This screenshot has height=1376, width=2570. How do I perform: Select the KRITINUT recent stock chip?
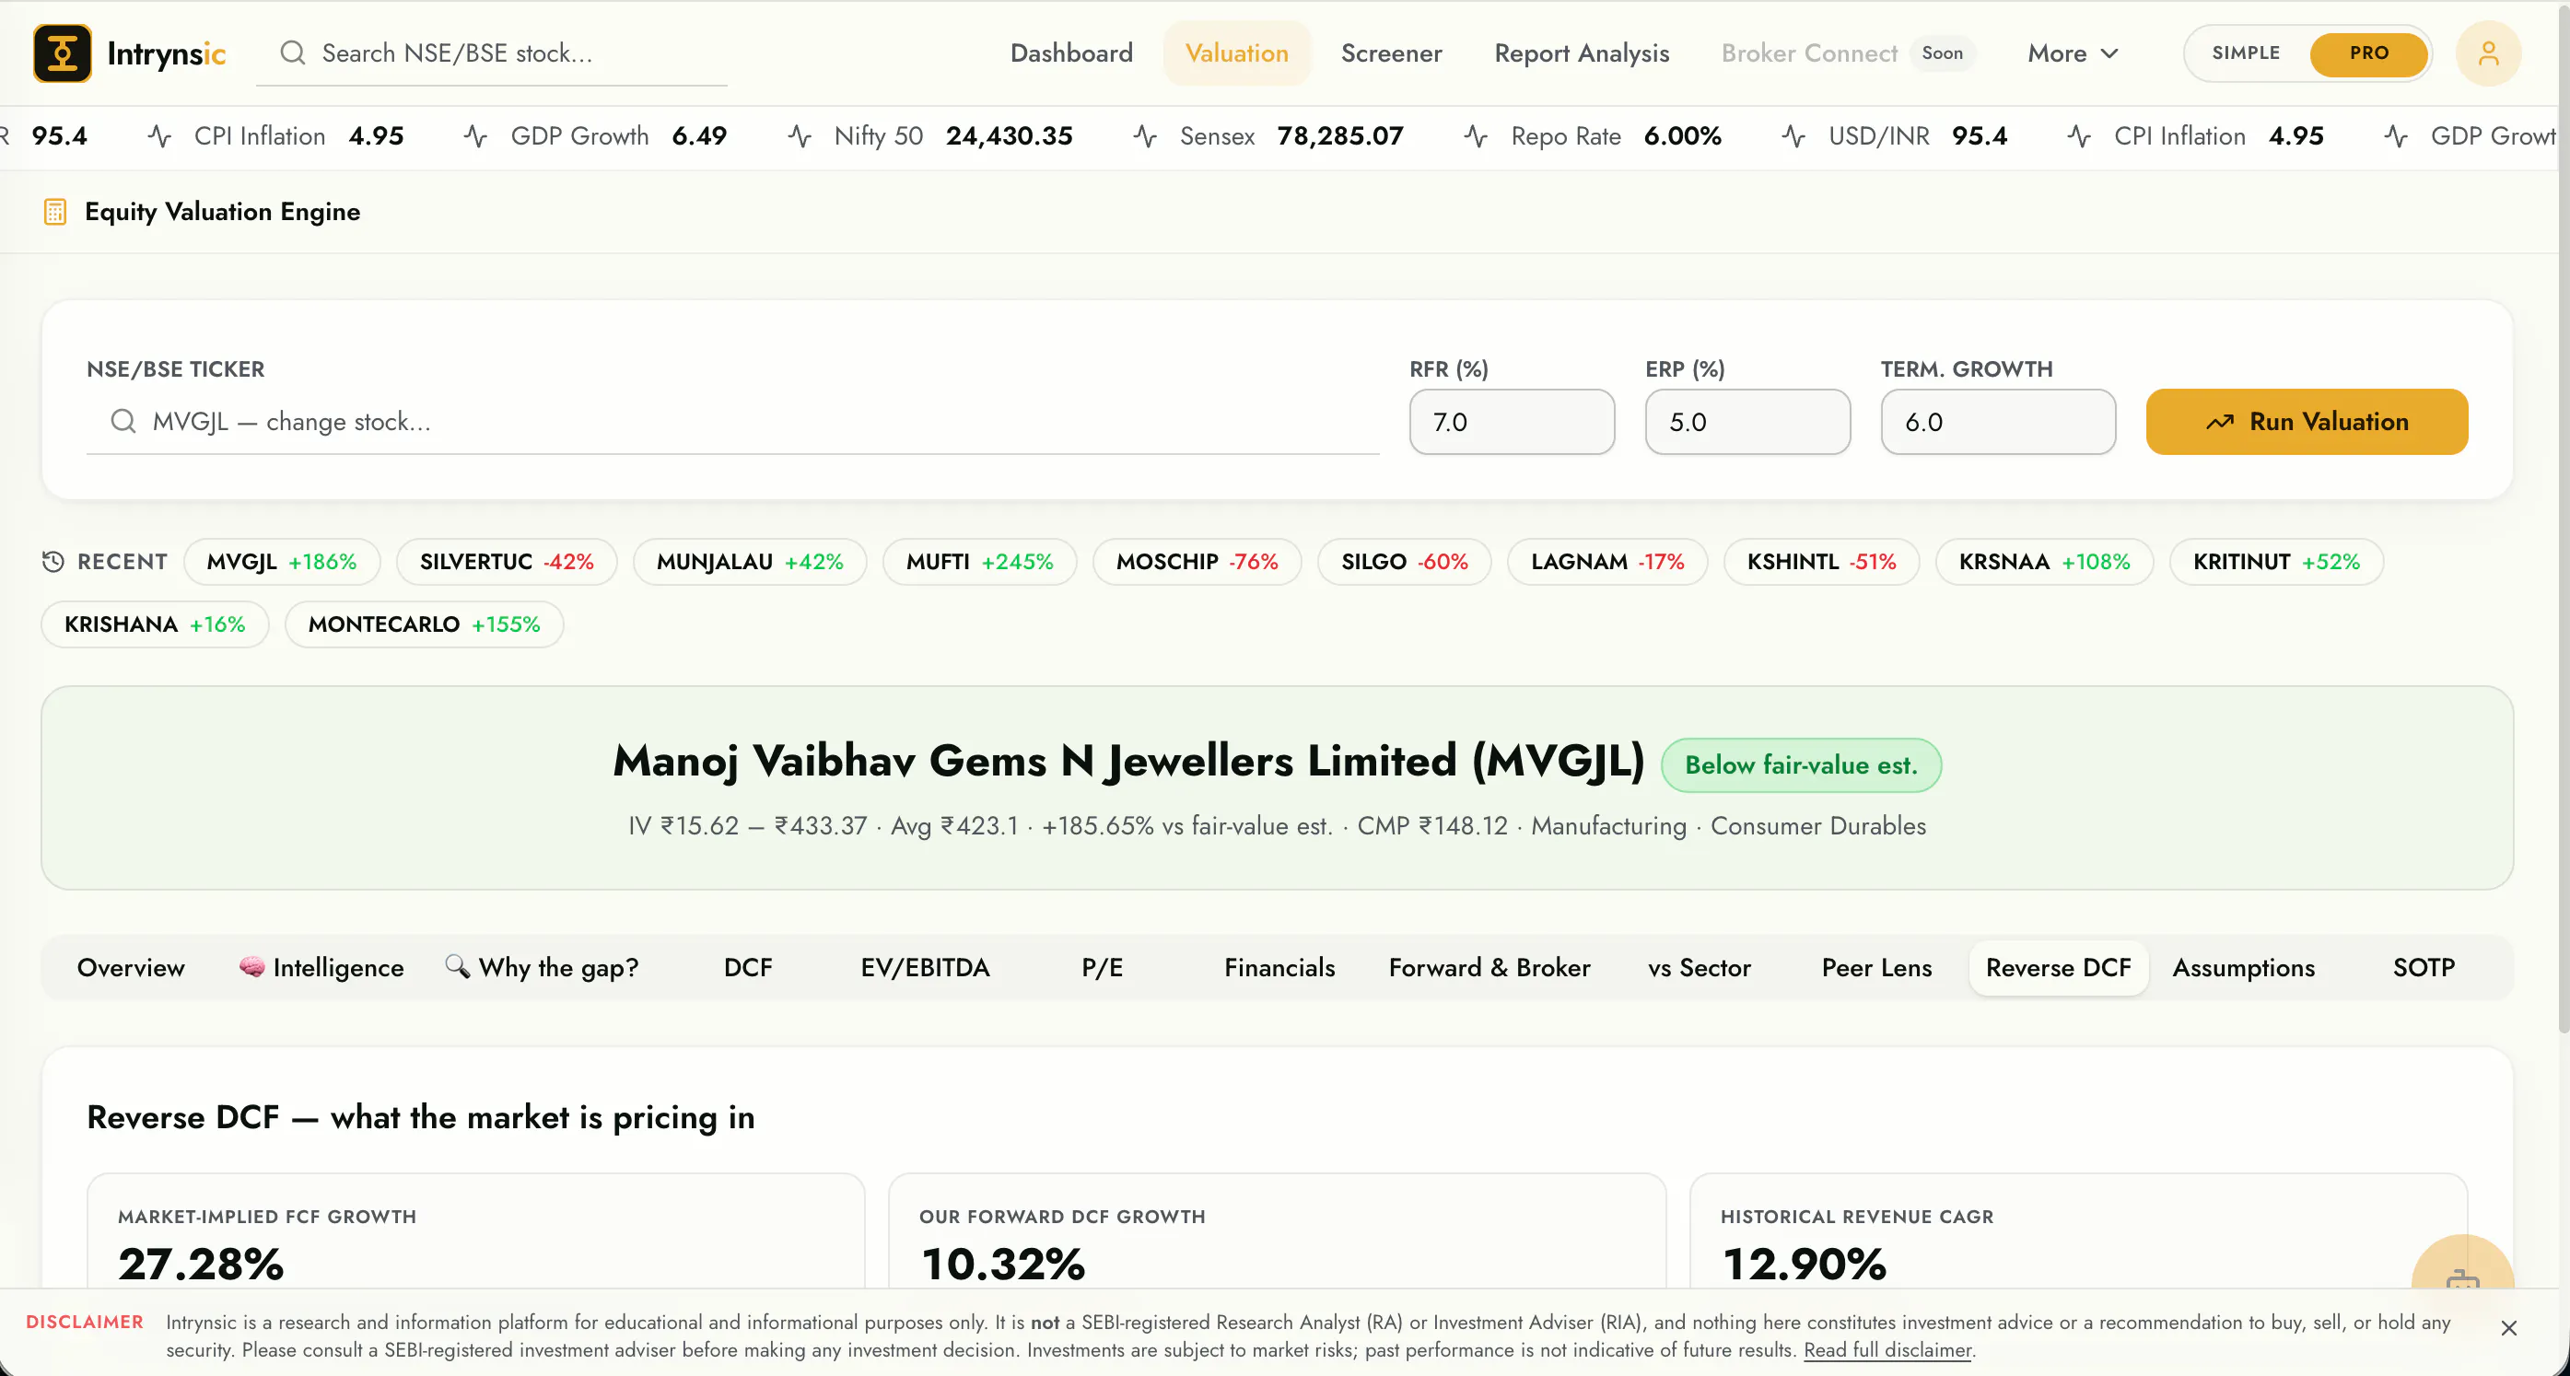point(2277,562)
